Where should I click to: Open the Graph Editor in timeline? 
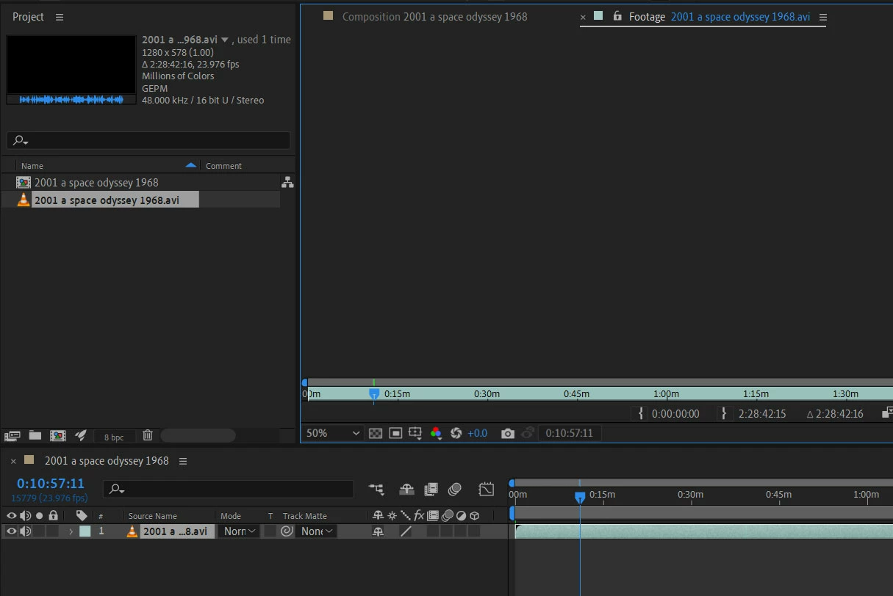coord(486,489)
